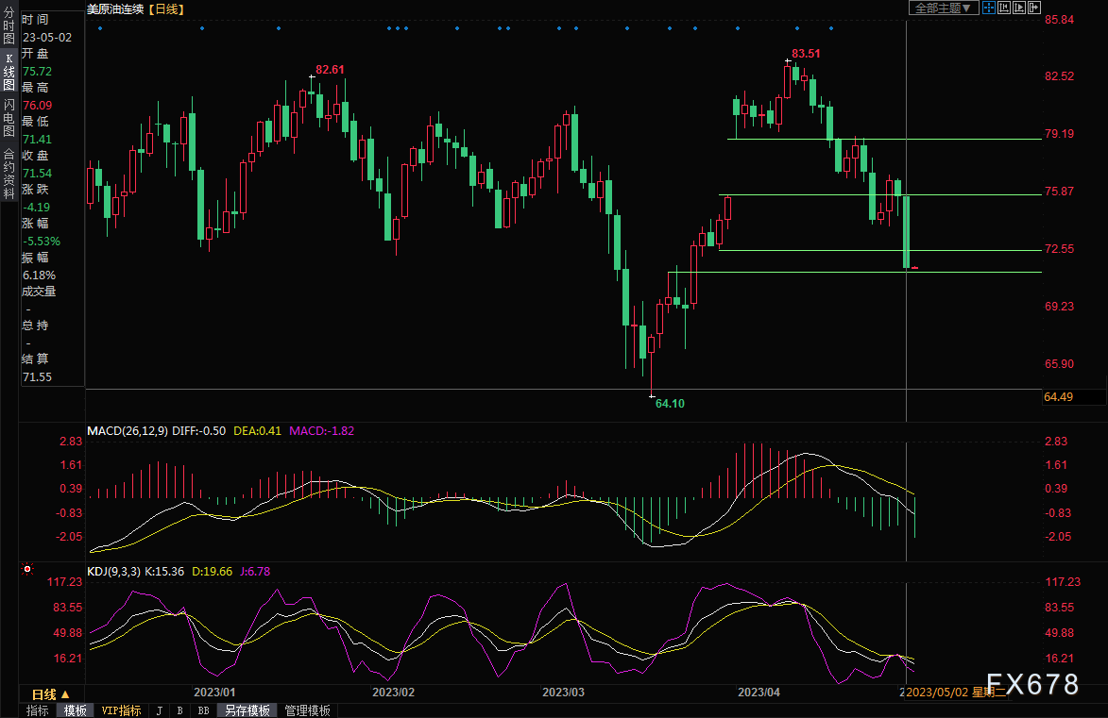Image resolution: width=1108 pixels, height=718 pixels.
Task: Switch to the 闪电图 side tab
Action: (9, 118)
